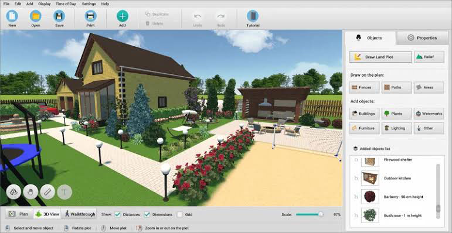Switch to the Objects tab
The height and width of the screenshot is (233, 452).
(x=371, y=37)
